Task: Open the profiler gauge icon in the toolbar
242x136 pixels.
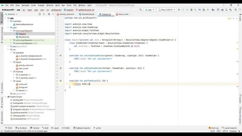Action: (x=200, y=10)
